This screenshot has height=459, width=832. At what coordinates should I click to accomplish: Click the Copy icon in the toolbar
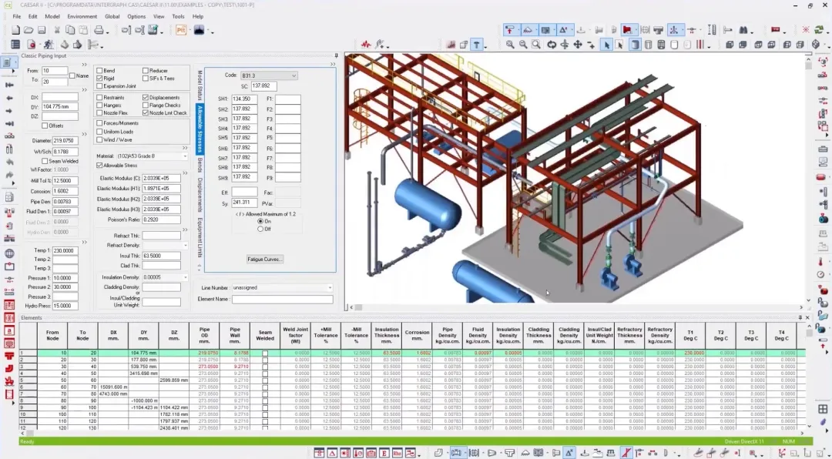[x=69, y=30]
